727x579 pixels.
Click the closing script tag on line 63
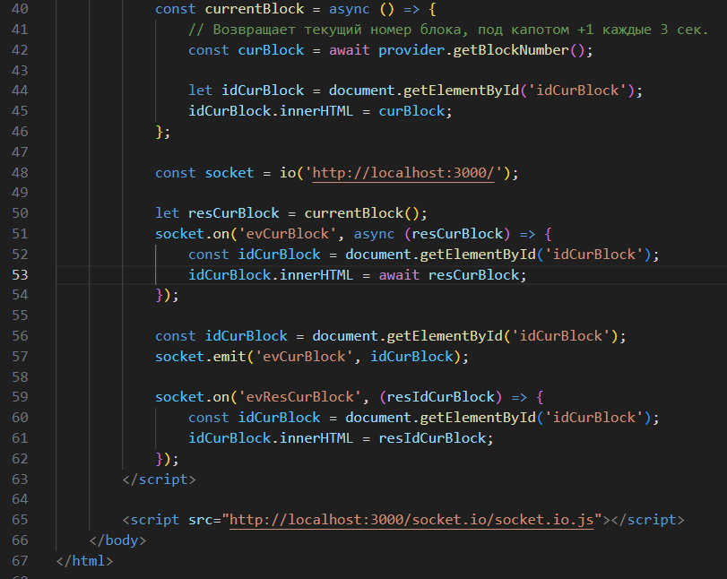click(x=159, y=479)
